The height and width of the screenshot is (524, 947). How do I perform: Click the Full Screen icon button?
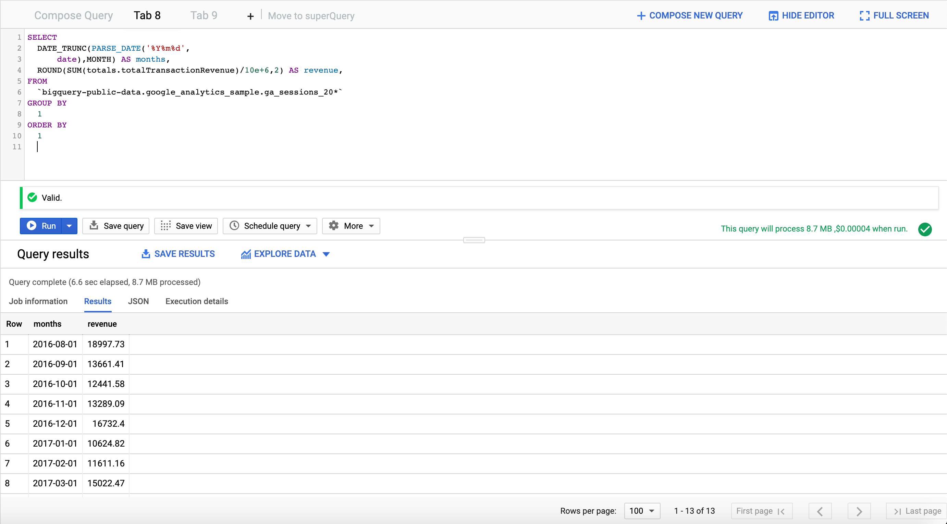click(x=864, y=16)
